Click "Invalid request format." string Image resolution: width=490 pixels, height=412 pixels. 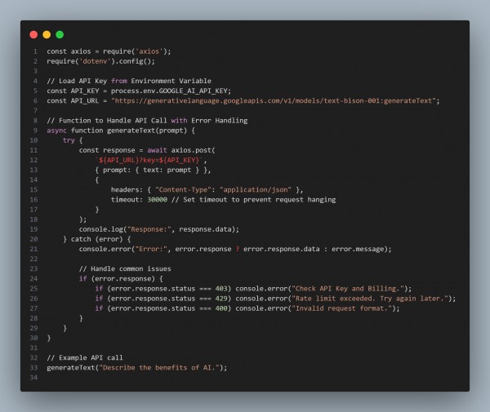click(x=341, y=308)
